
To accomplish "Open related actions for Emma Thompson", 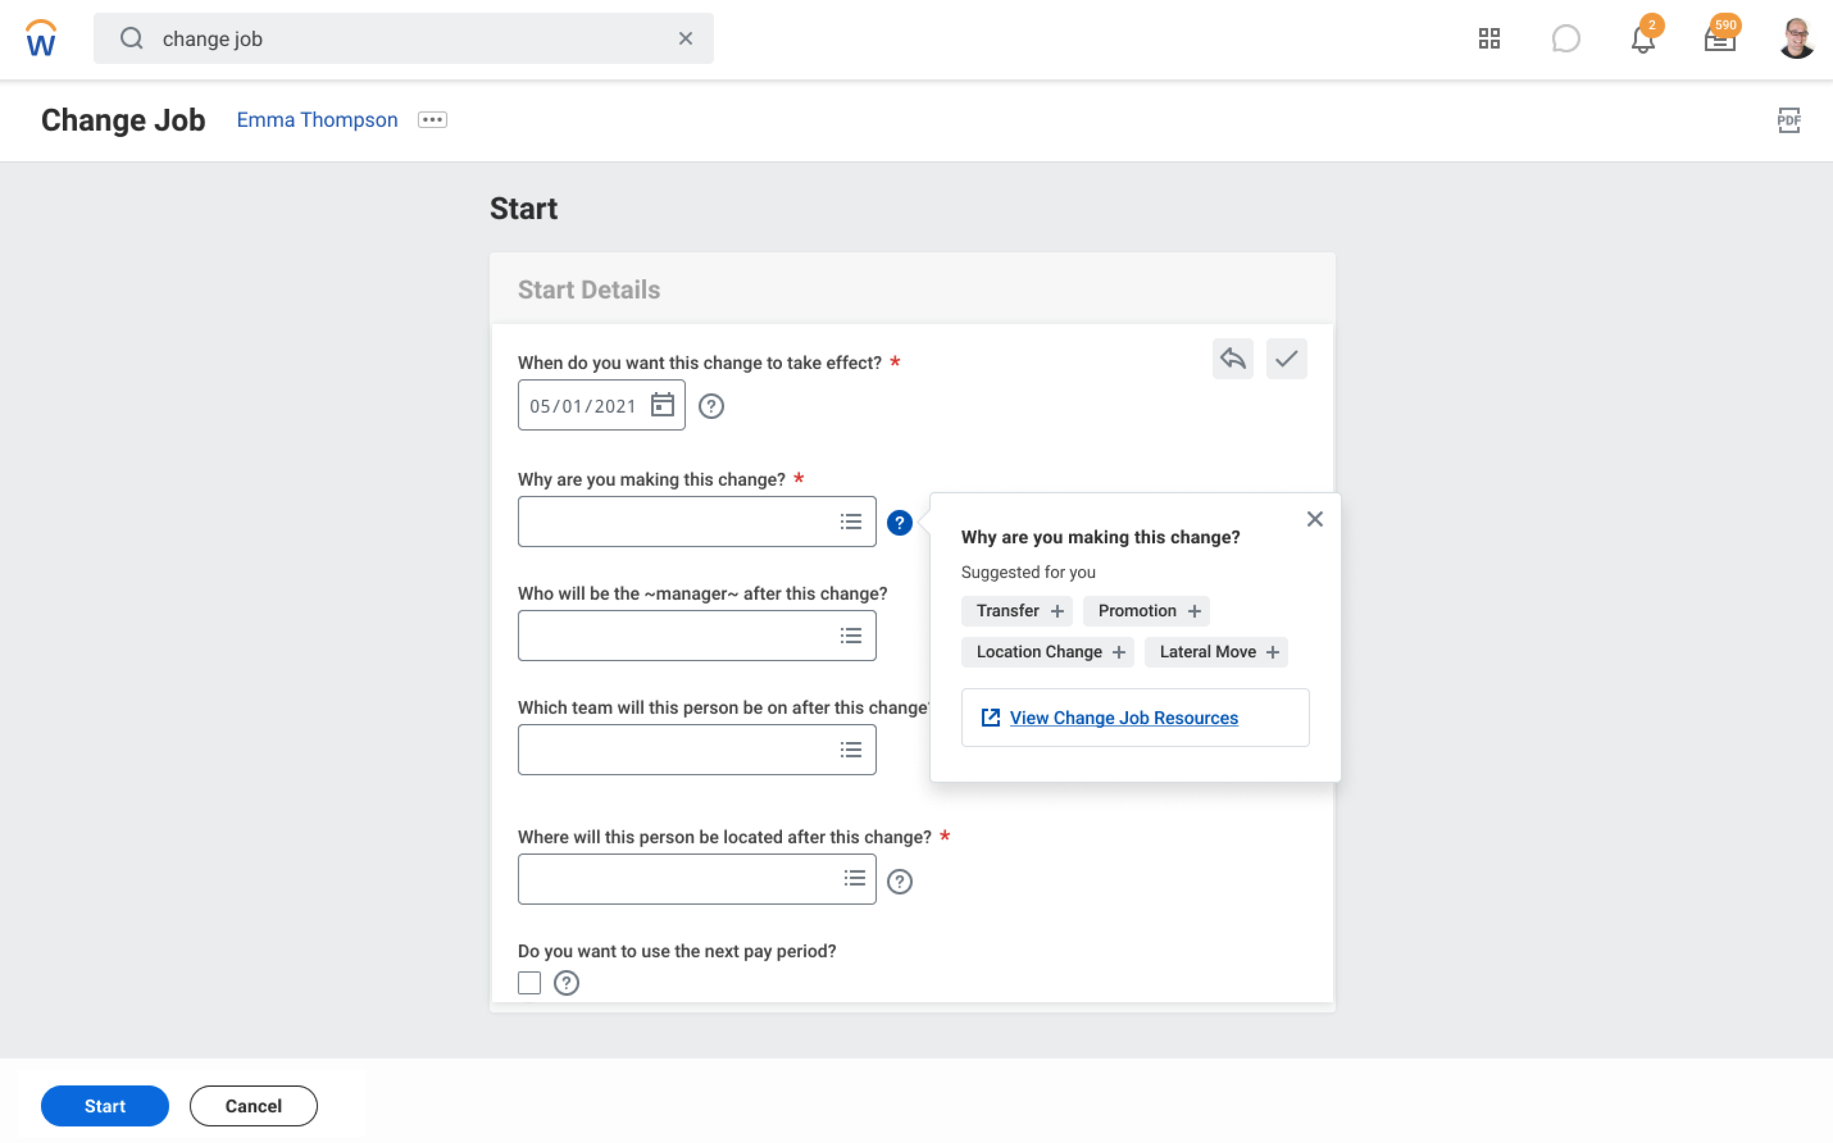I will click(x=431, y=119).
